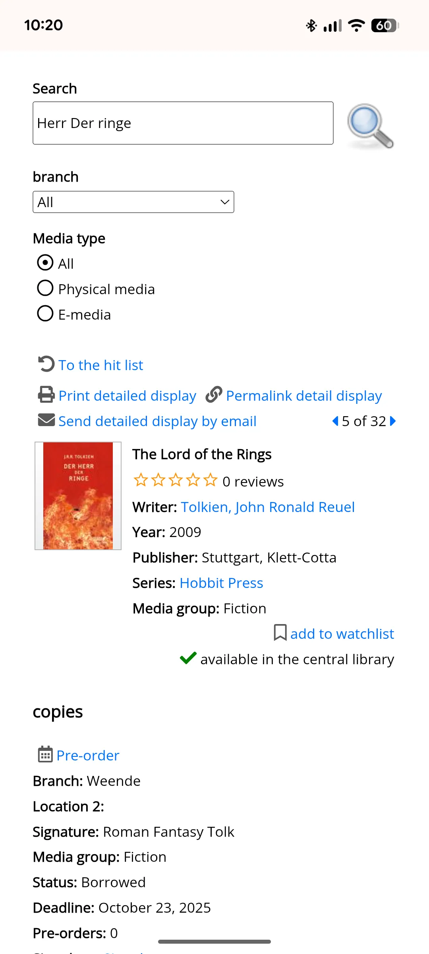429x954 pixels.
Task: Rate the book by clicking the fifth star
Action: [x=210, y=480]
